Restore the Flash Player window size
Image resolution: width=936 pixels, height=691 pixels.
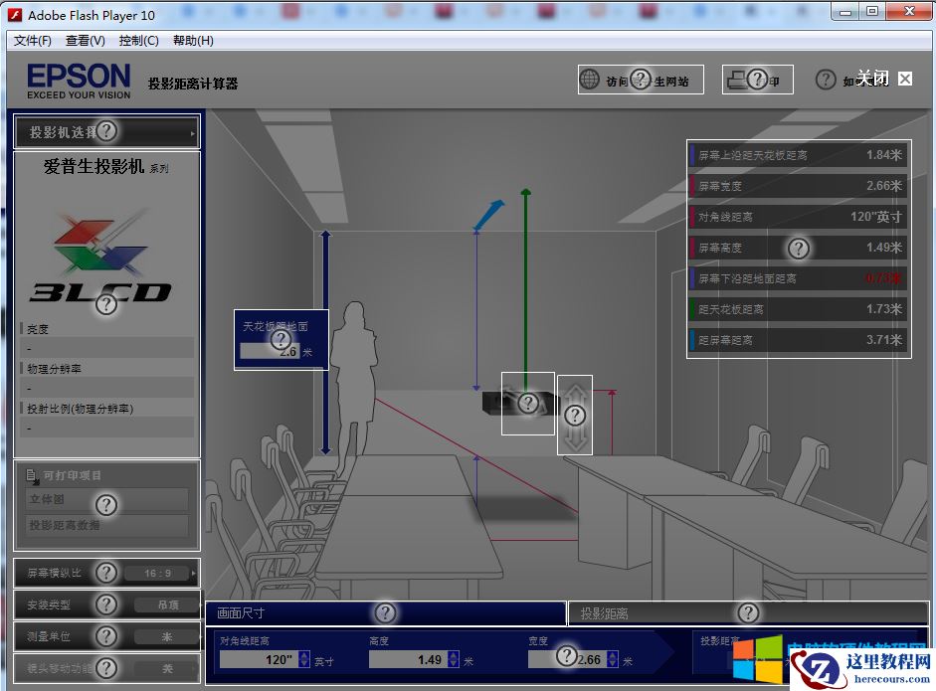872,11
